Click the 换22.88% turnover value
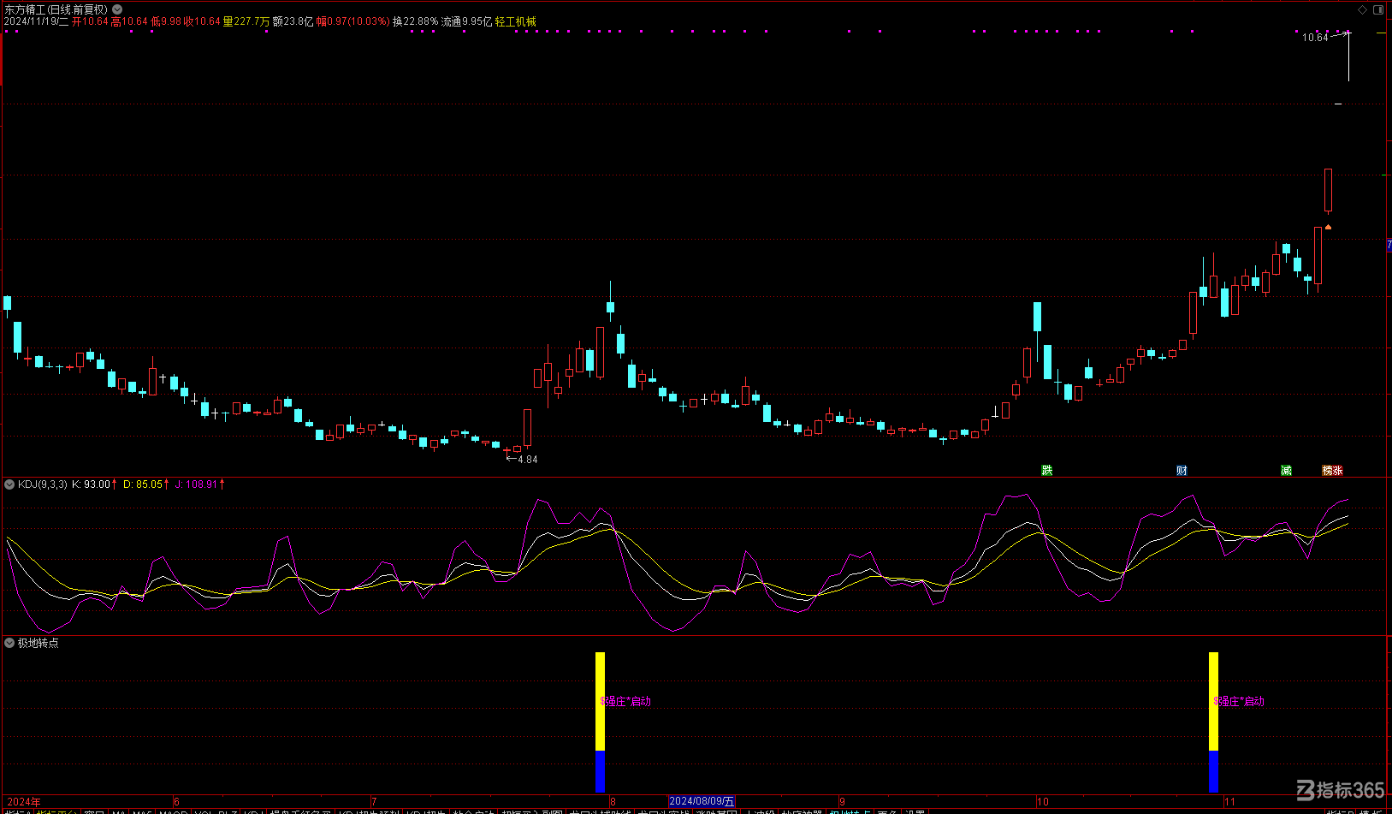Viewport: 1392px width, 814px height. click(x=415, y=21)
